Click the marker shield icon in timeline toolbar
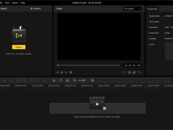 61,80
